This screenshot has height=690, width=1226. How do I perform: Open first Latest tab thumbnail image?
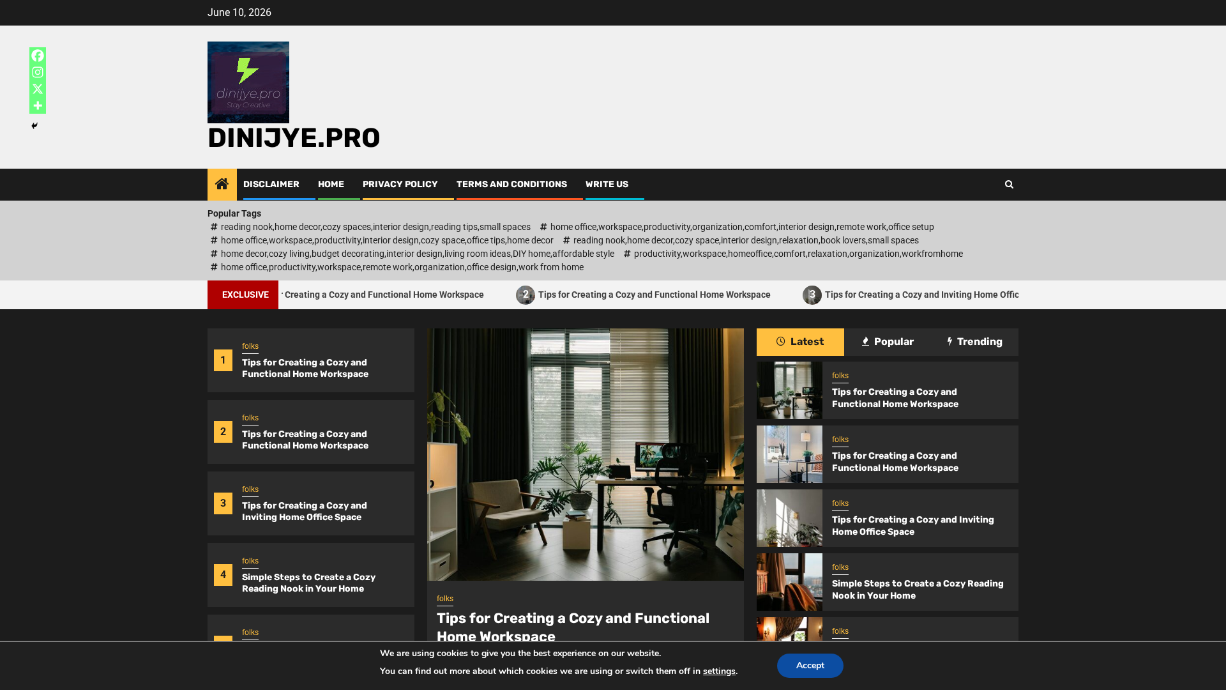click(x=789, y=390)
